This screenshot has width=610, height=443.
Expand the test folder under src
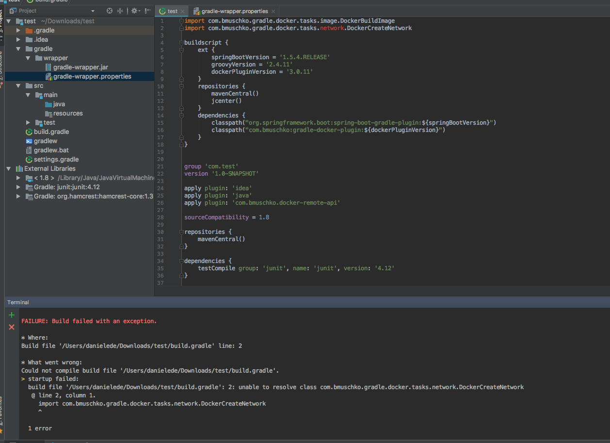(x=28, y=122)
